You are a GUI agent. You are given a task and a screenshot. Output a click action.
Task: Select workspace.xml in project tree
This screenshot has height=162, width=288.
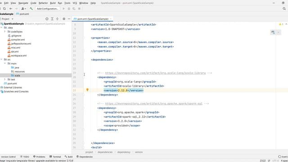pos(18,56)
